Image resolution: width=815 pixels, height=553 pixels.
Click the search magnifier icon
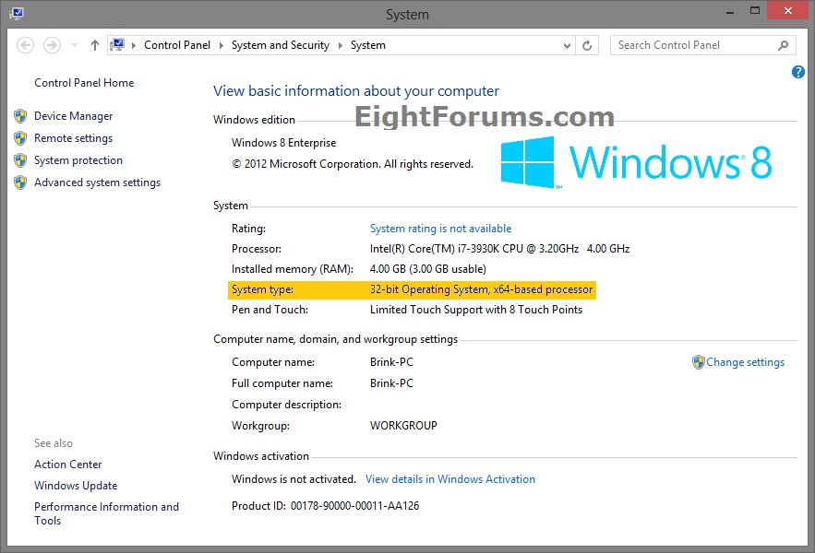click(x=784, y=44)
